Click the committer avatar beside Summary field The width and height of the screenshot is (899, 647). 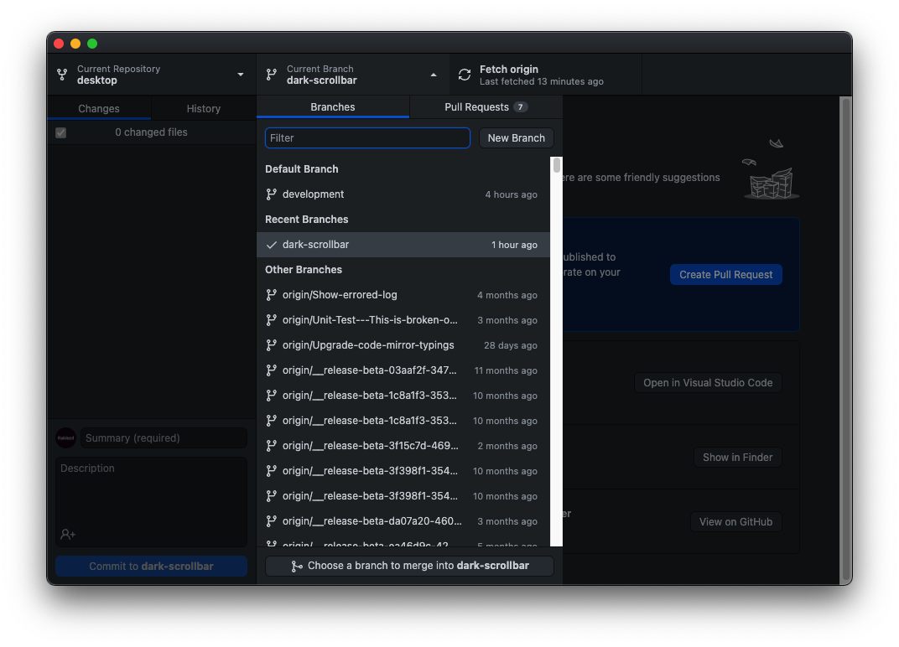pyautogui.click(x=65, y=437)
